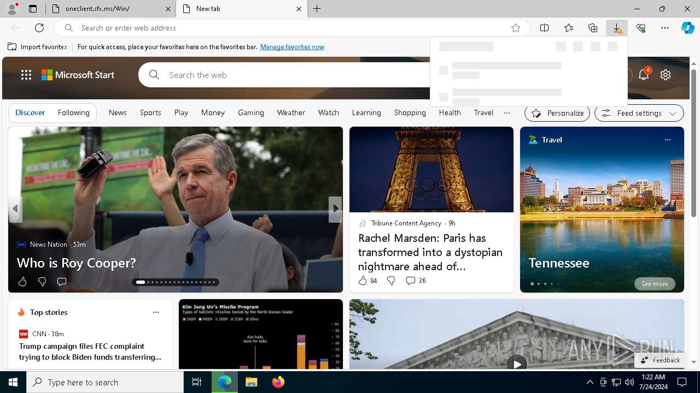Open Downloads toolbar icon
The image size is (700, 393).
617,28
